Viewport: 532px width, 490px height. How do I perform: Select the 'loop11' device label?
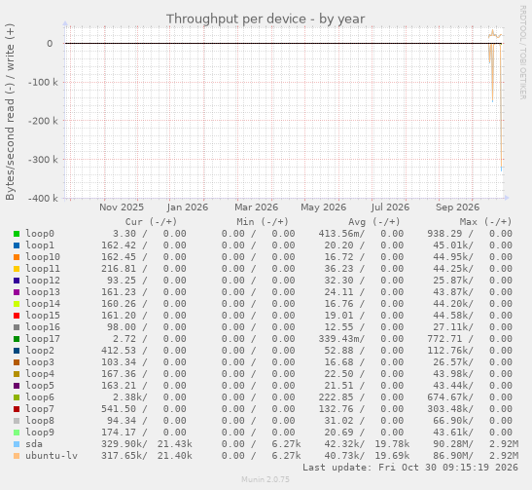43,269
